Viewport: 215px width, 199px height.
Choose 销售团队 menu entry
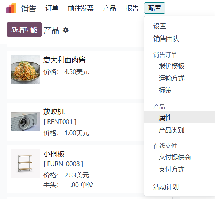pos(166,39)
